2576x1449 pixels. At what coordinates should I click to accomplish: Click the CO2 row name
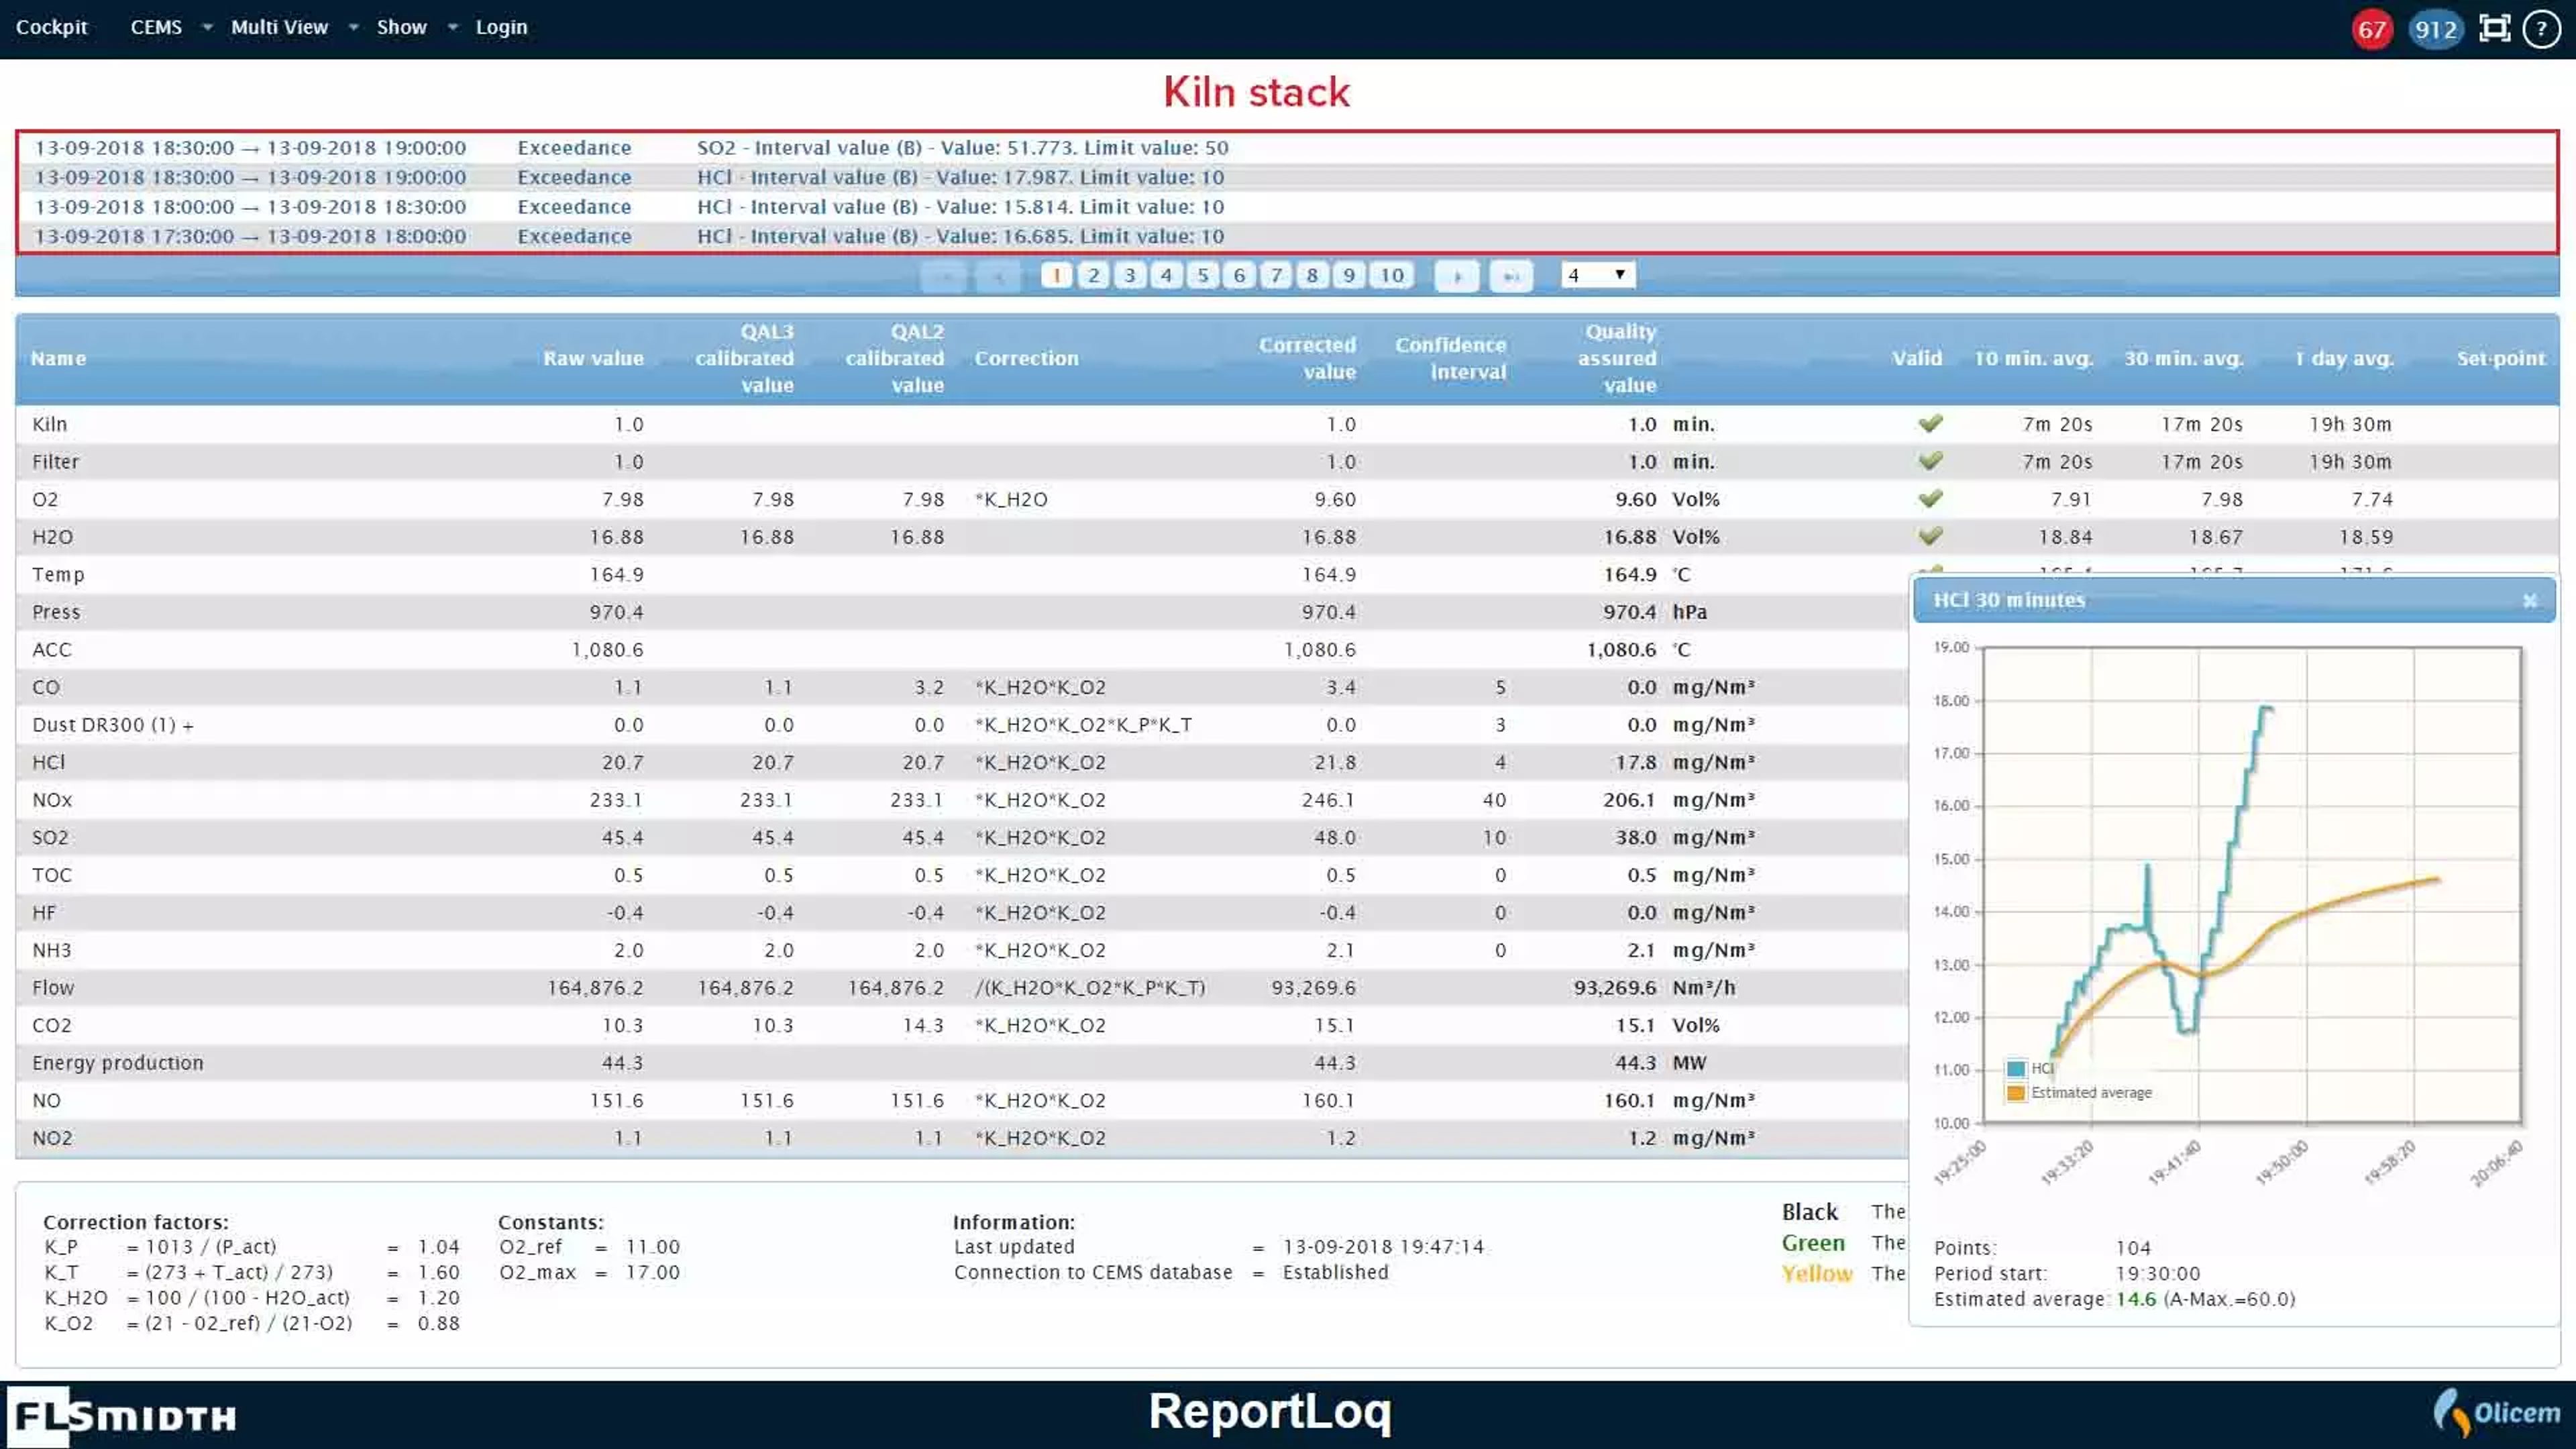[x=52, y=1025]
